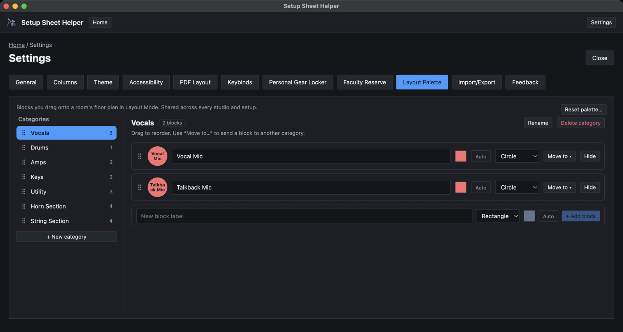The height and width of the screenshot is (332, 623).
Task: Click the drag handle next to Horn Section
Action: pos(24,206)
